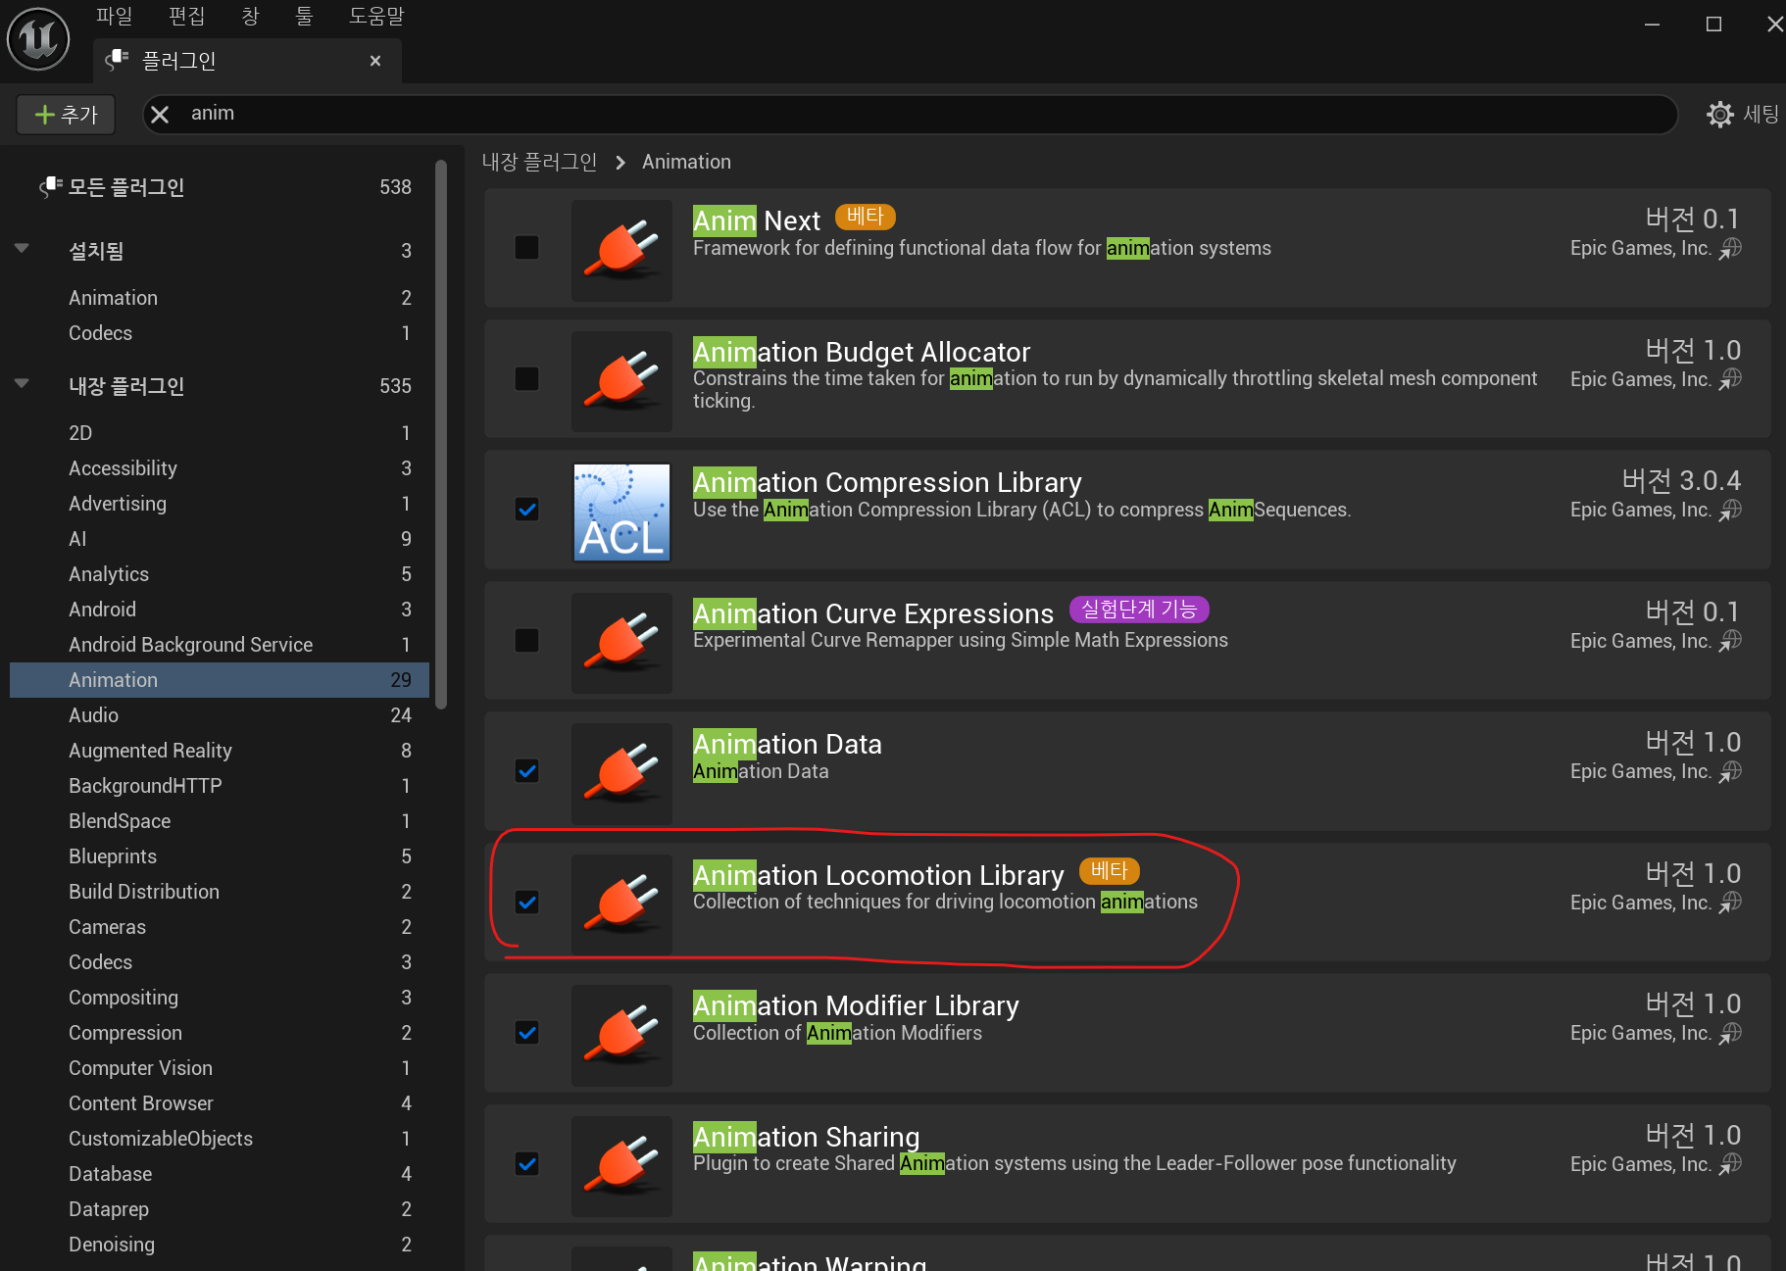This screenshot has width=1786, height=1271.
Task: Open the 툴 menu
Action: (304, 16)
